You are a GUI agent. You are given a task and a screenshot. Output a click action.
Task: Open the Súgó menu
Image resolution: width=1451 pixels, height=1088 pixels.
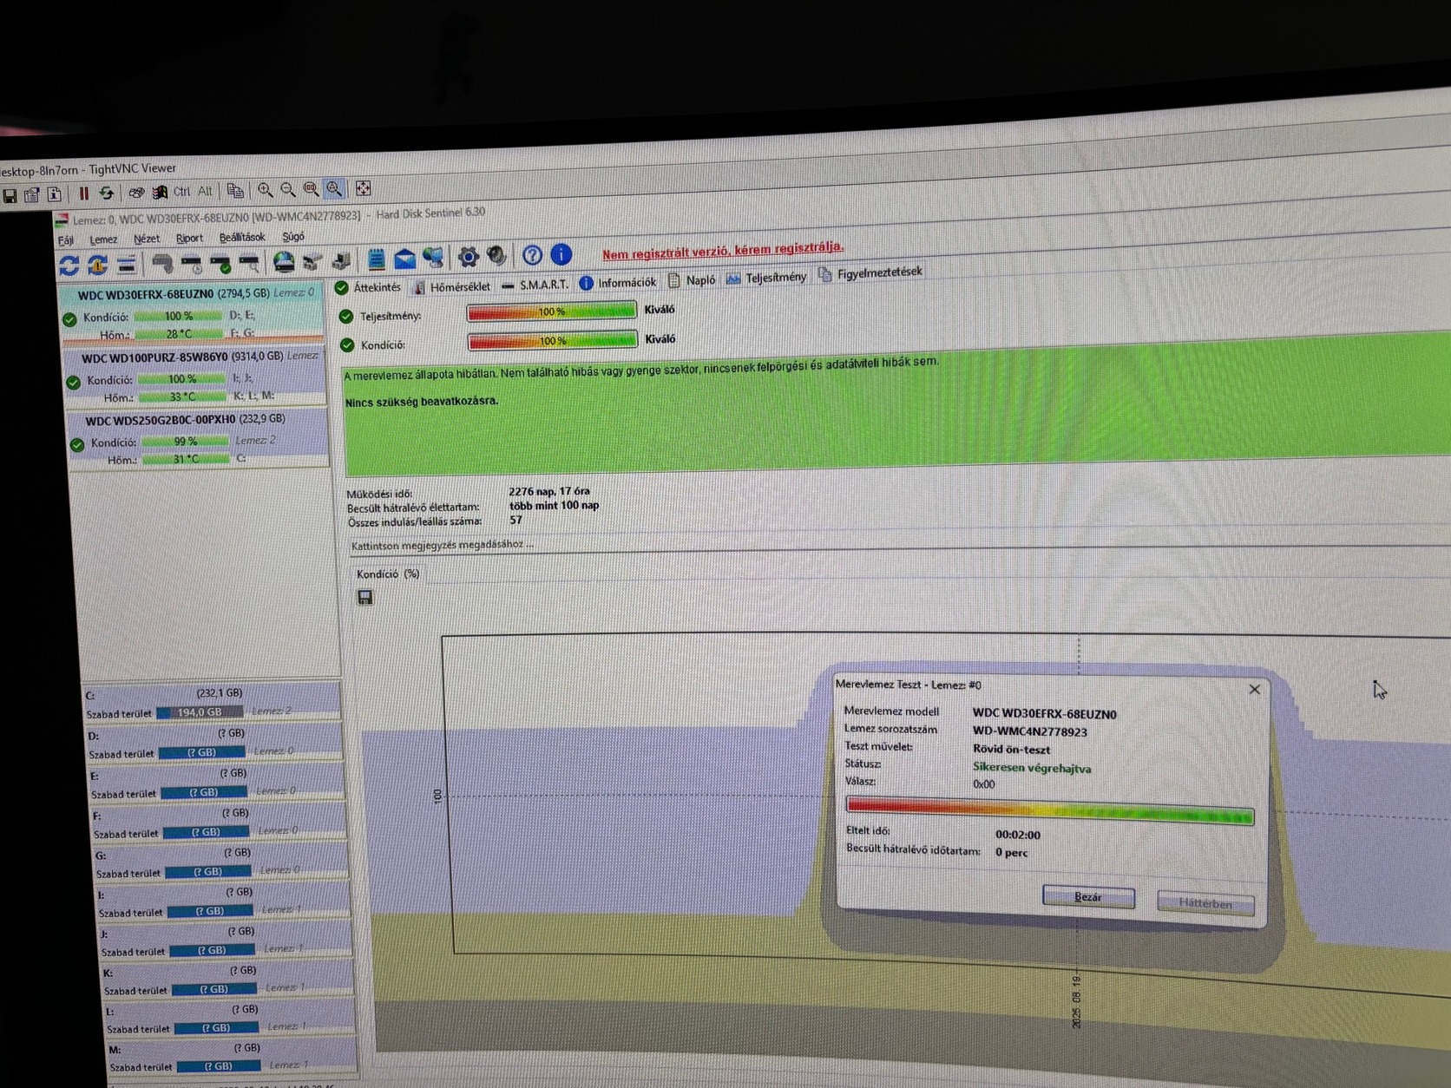pos(293,236)
